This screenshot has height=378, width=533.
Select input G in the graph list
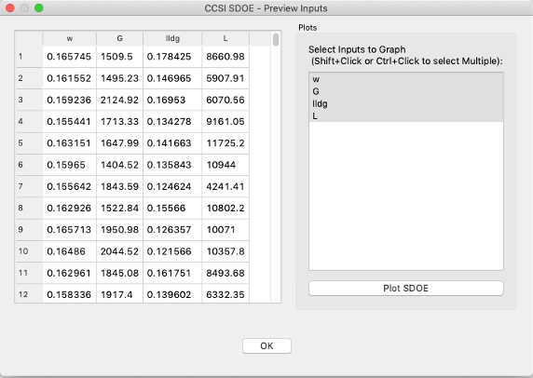(x=406, y=91)
